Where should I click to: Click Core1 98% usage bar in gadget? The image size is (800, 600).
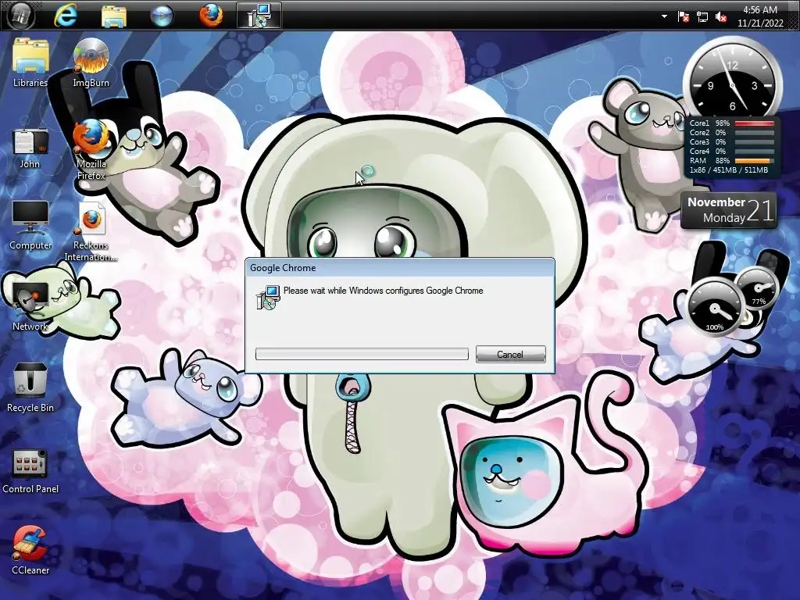(x=755, y=123)
